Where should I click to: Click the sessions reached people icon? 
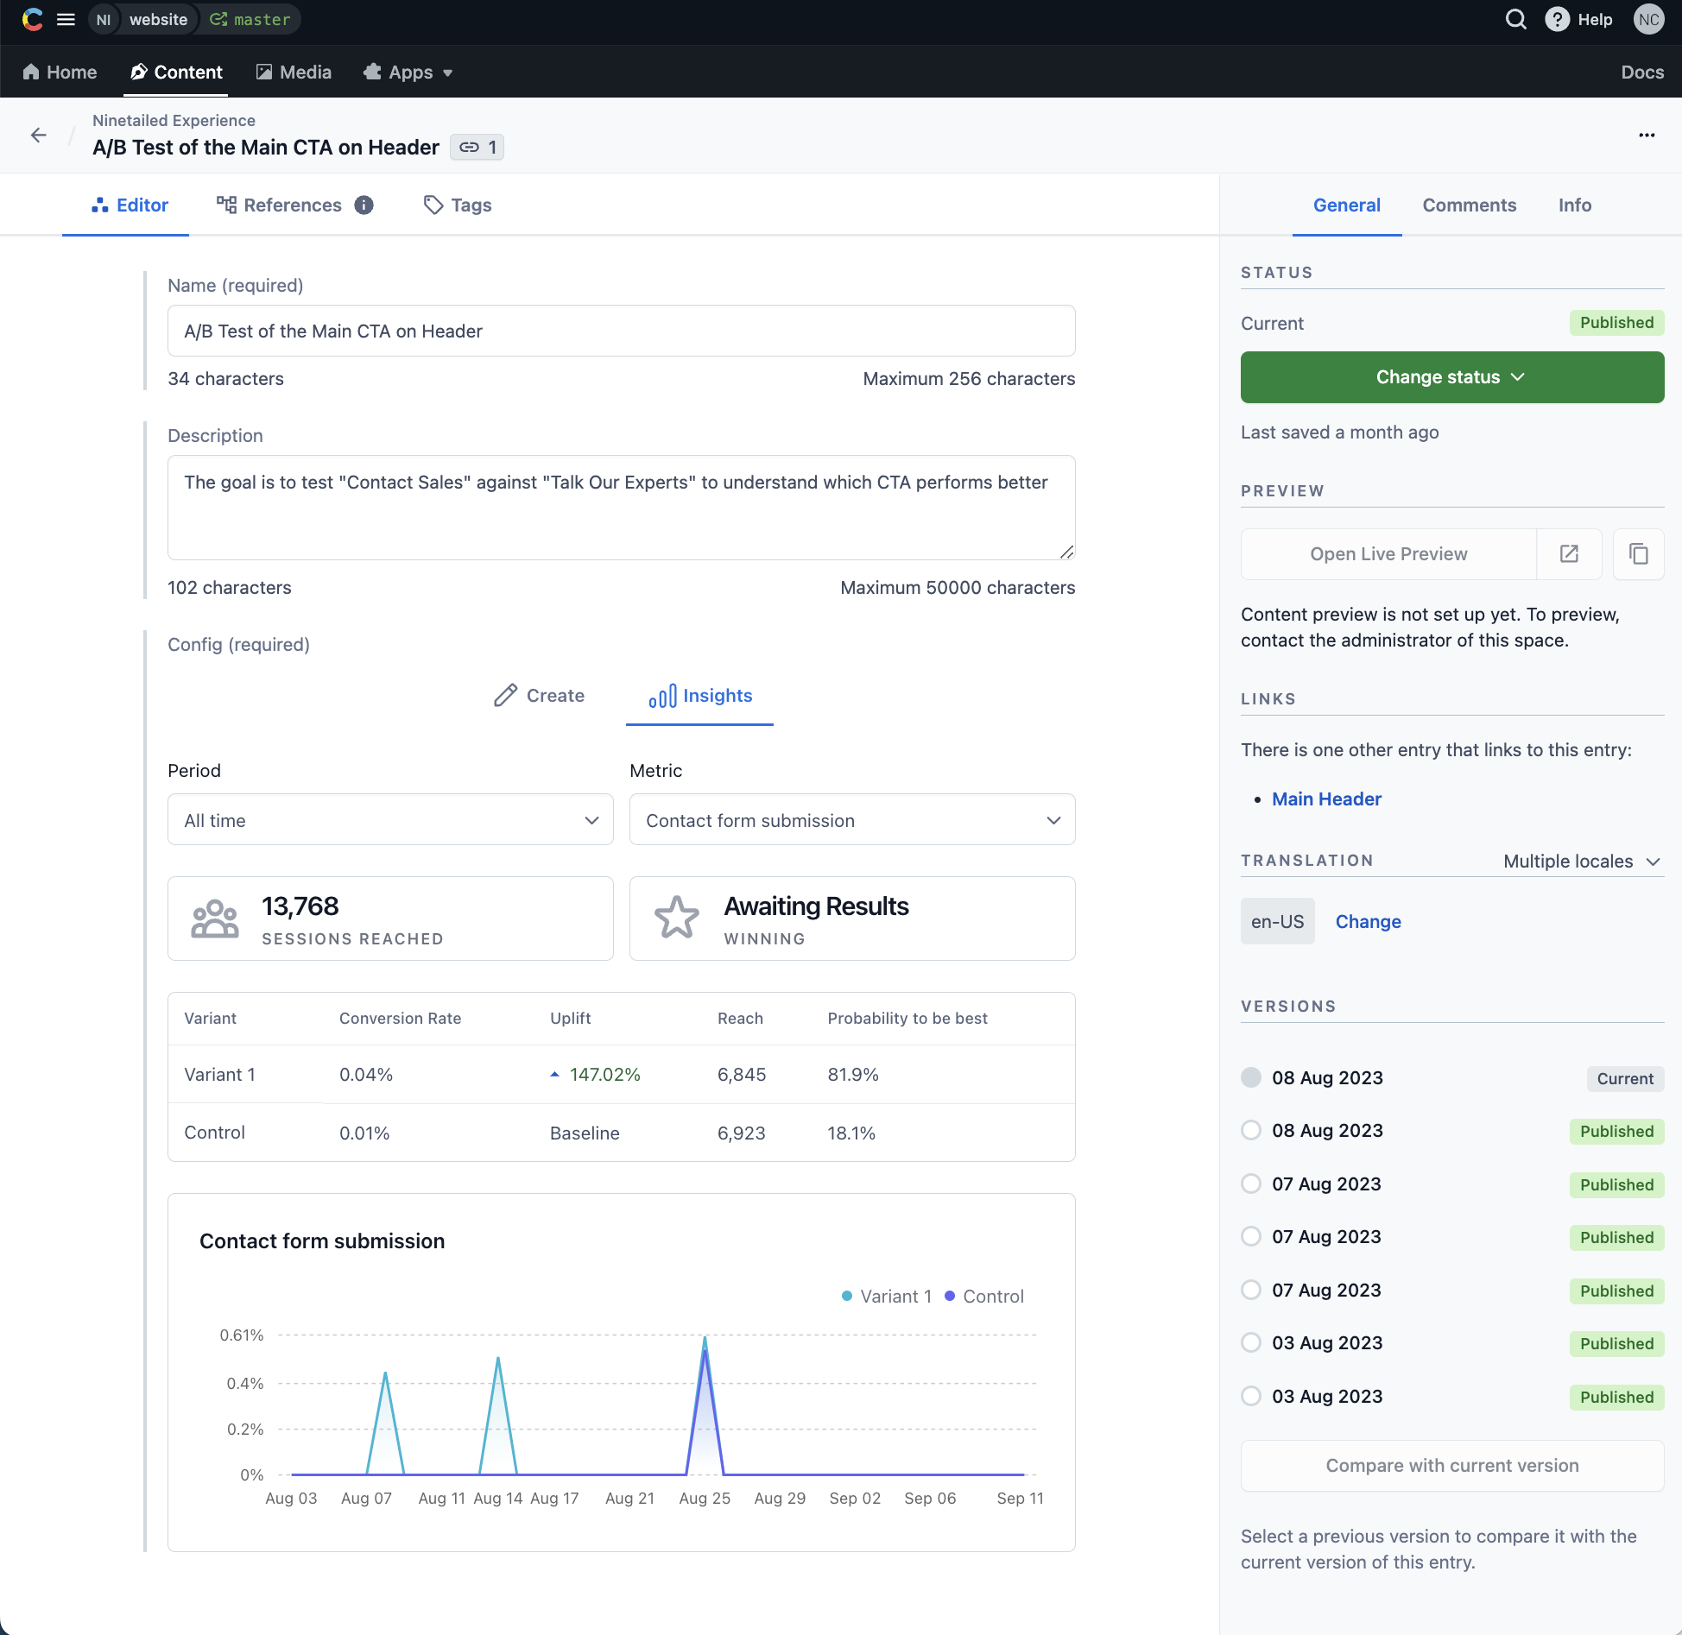214,919
